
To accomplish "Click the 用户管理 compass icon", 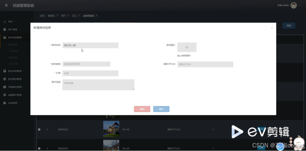I will (5, 30).
